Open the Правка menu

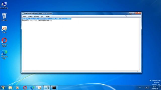click(x=30, y=16)
